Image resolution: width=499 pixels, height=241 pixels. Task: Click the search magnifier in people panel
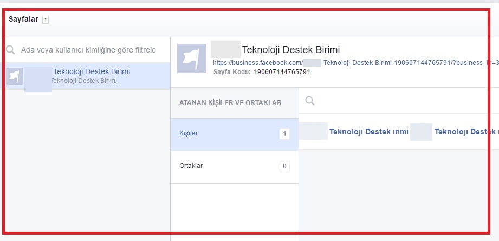(x=310, y=101)
